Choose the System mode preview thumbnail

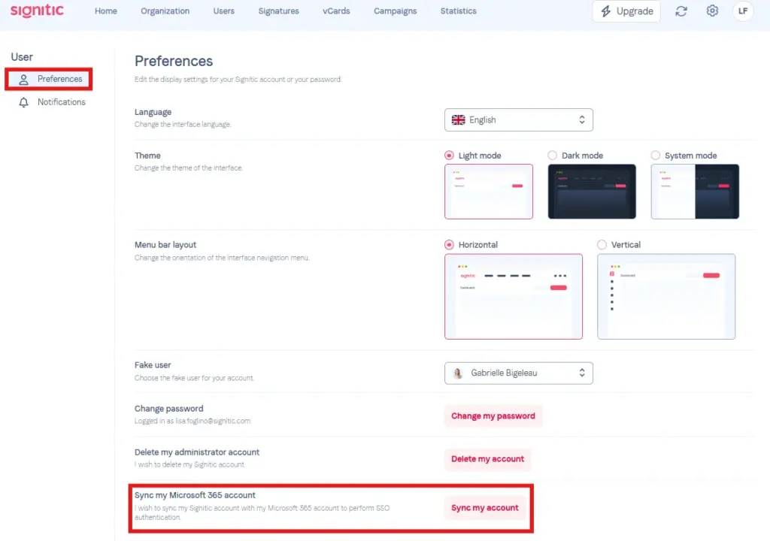point(695,192)
